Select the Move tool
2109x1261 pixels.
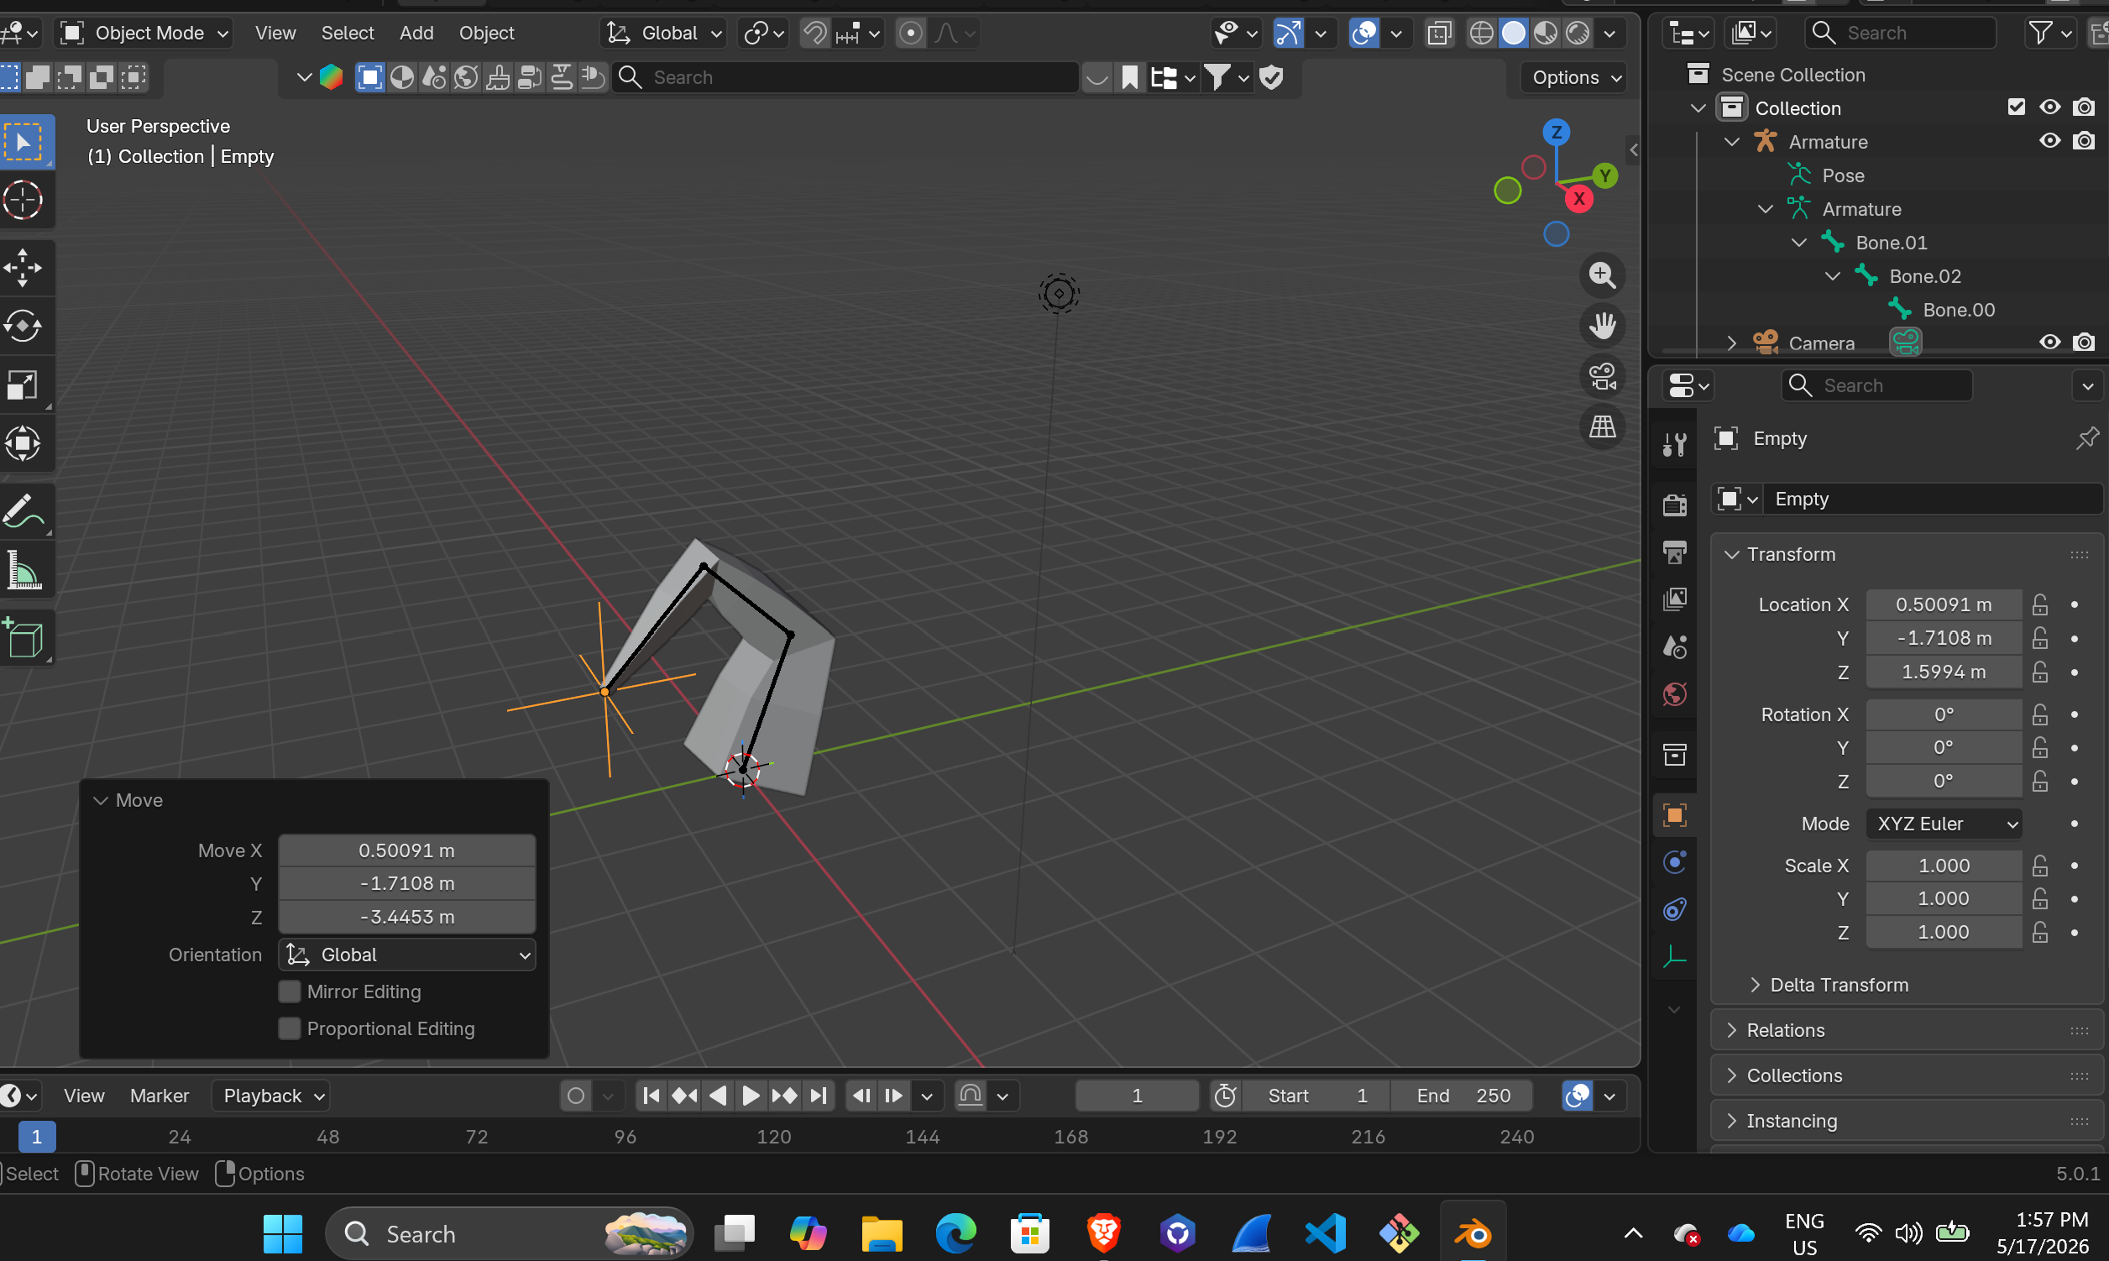pos(23,269)
